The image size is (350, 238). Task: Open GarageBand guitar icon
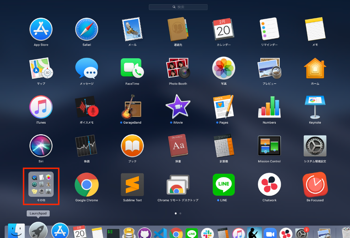pyautogui.click(x=132, y=107)
